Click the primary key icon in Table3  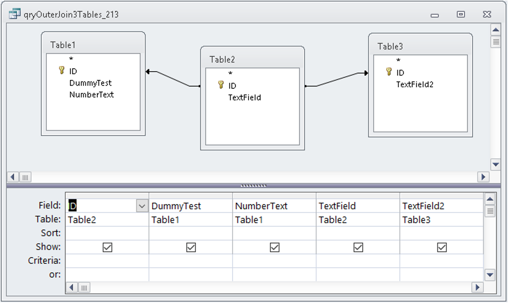389,72
